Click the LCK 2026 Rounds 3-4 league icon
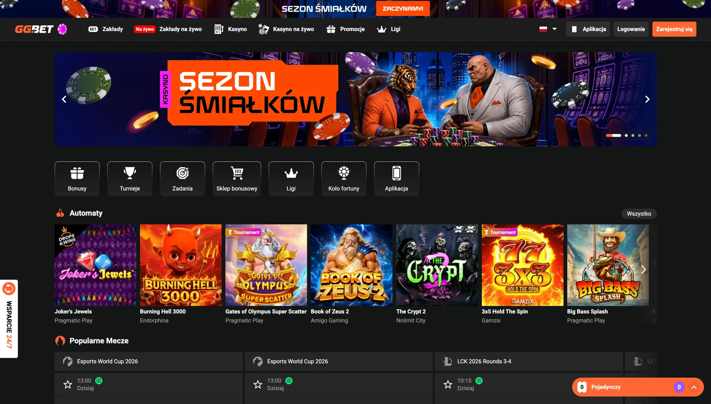The image size is (711, 404). click(448, 361)
